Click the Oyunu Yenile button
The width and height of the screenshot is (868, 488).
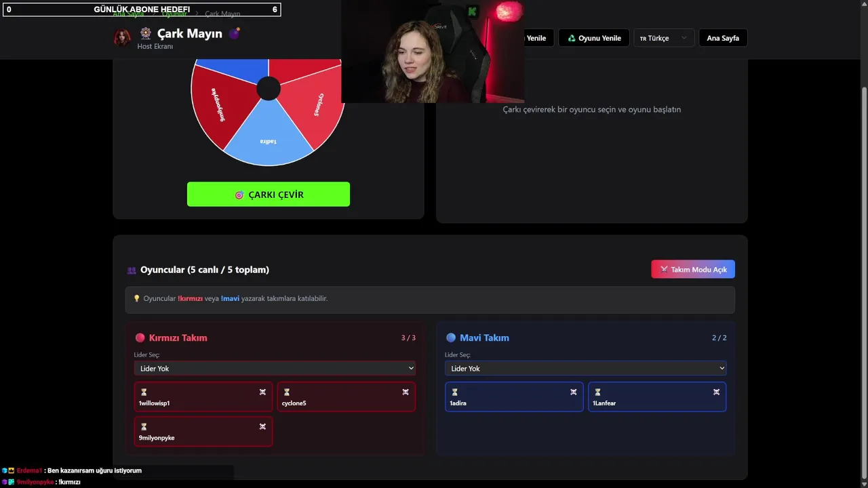594,38
